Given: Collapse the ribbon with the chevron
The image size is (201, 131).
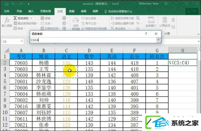Looking at the screenshot, I should (x=199, y=34).
